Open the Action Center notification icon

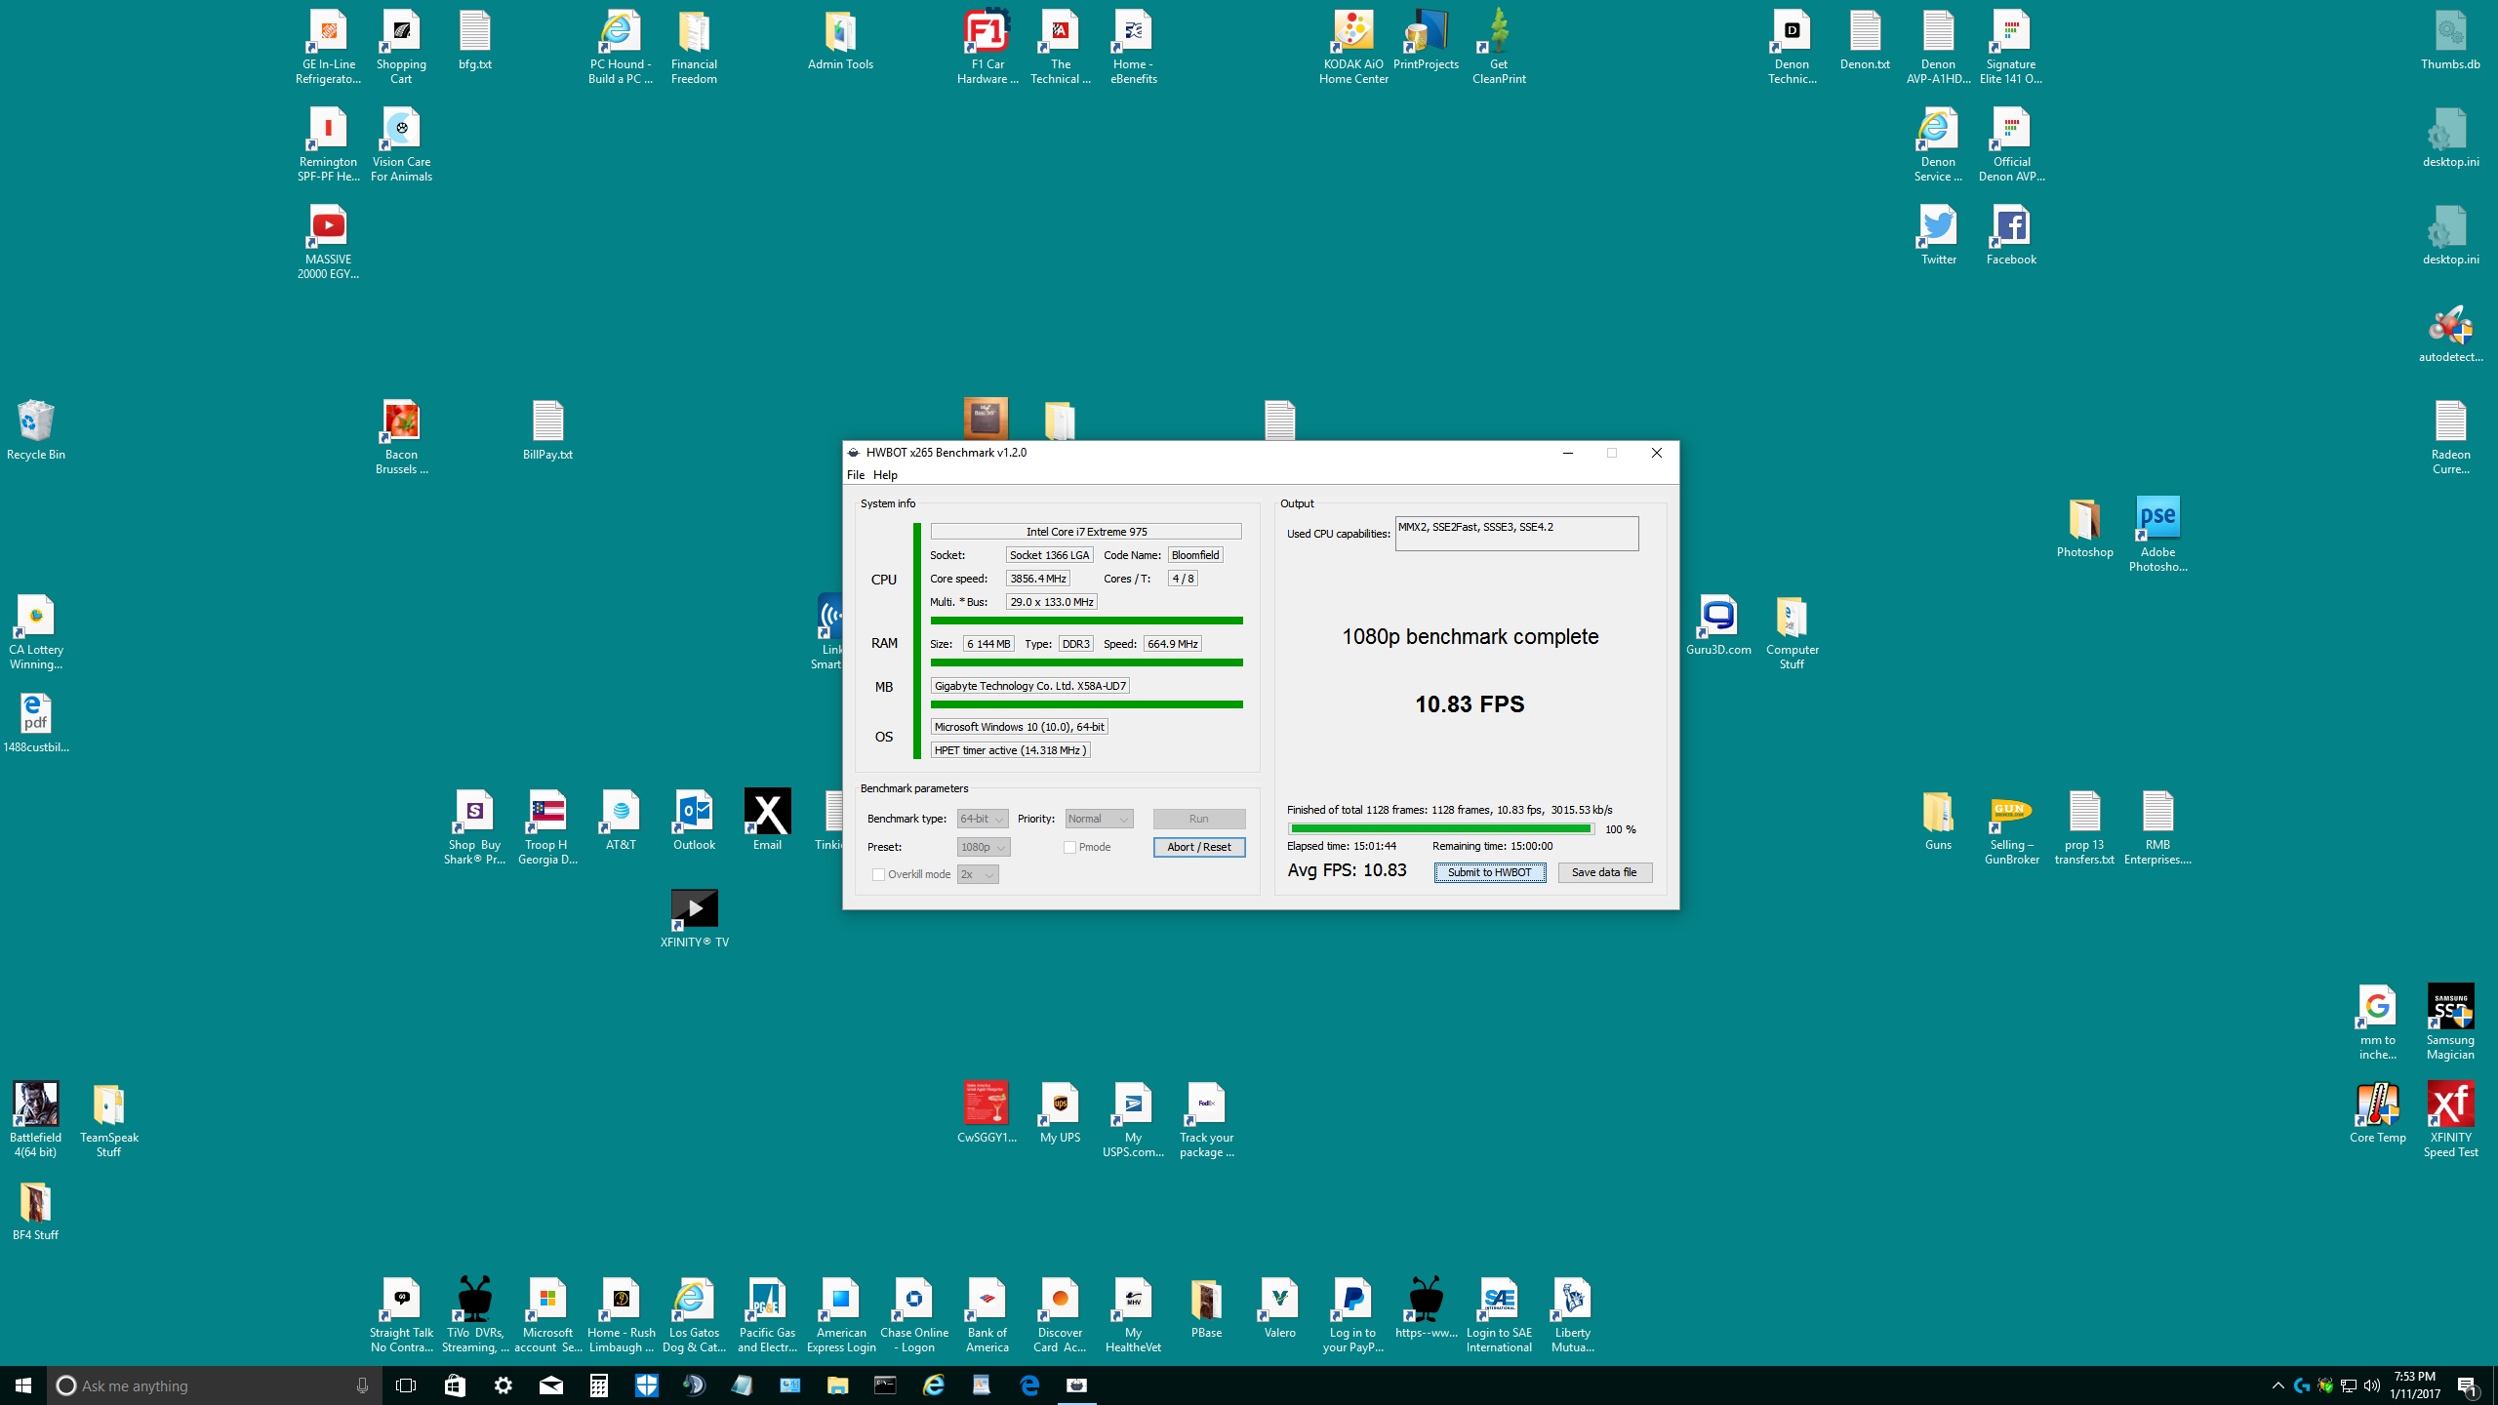tap(2468, 1385)
